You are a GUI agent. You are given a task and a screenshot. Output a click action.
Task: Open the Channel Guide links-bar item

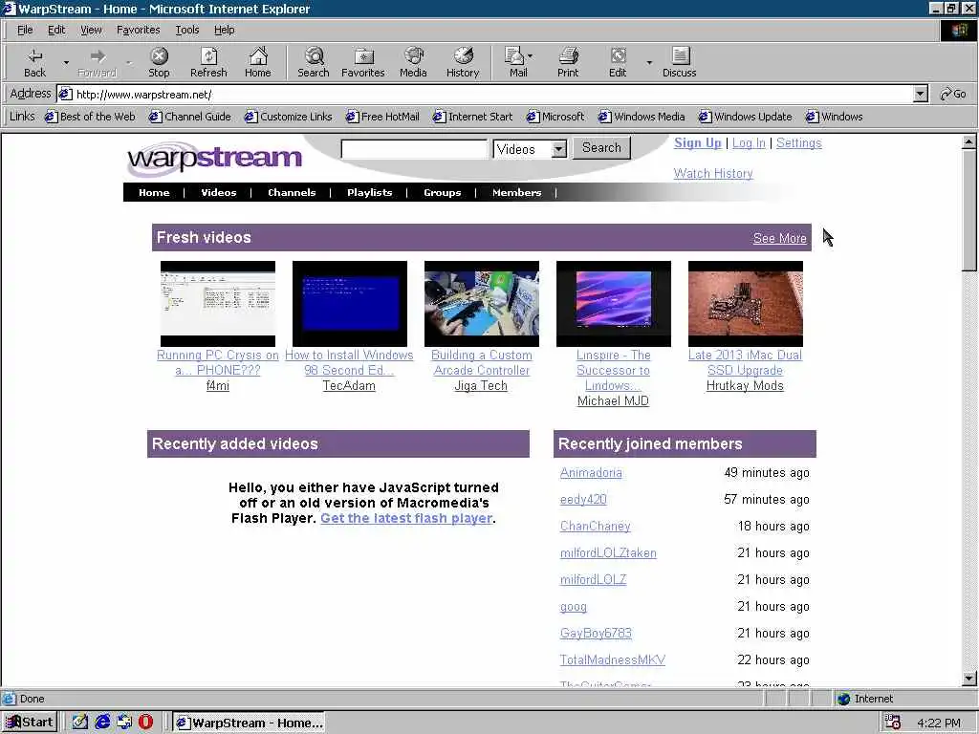[190, 117]
